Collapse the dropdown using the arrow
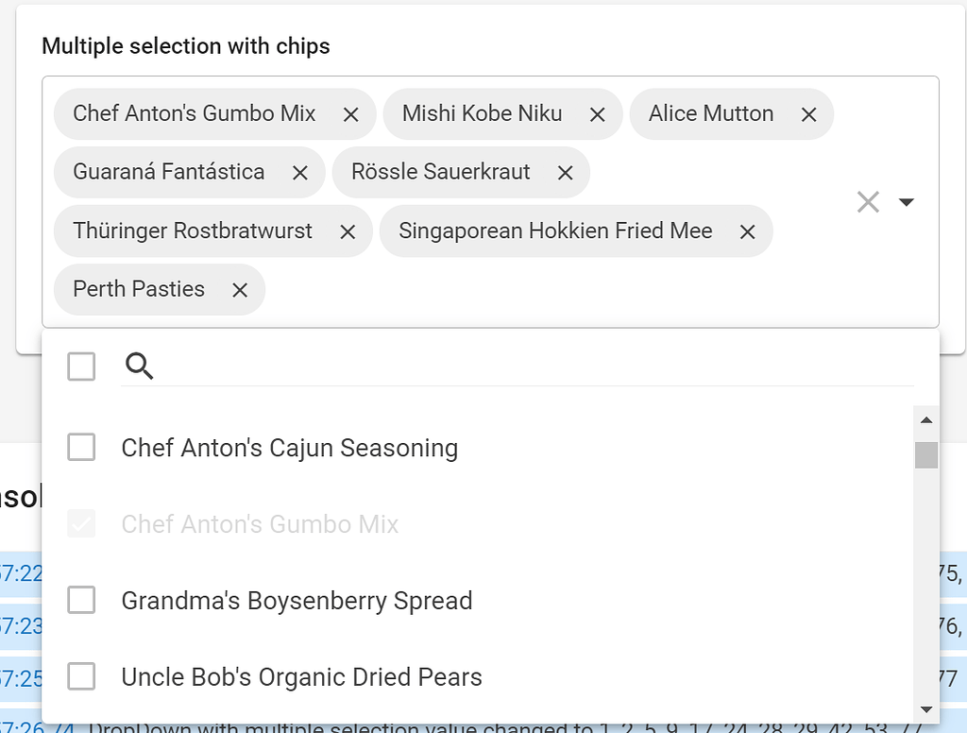 [x=907, y=201]
